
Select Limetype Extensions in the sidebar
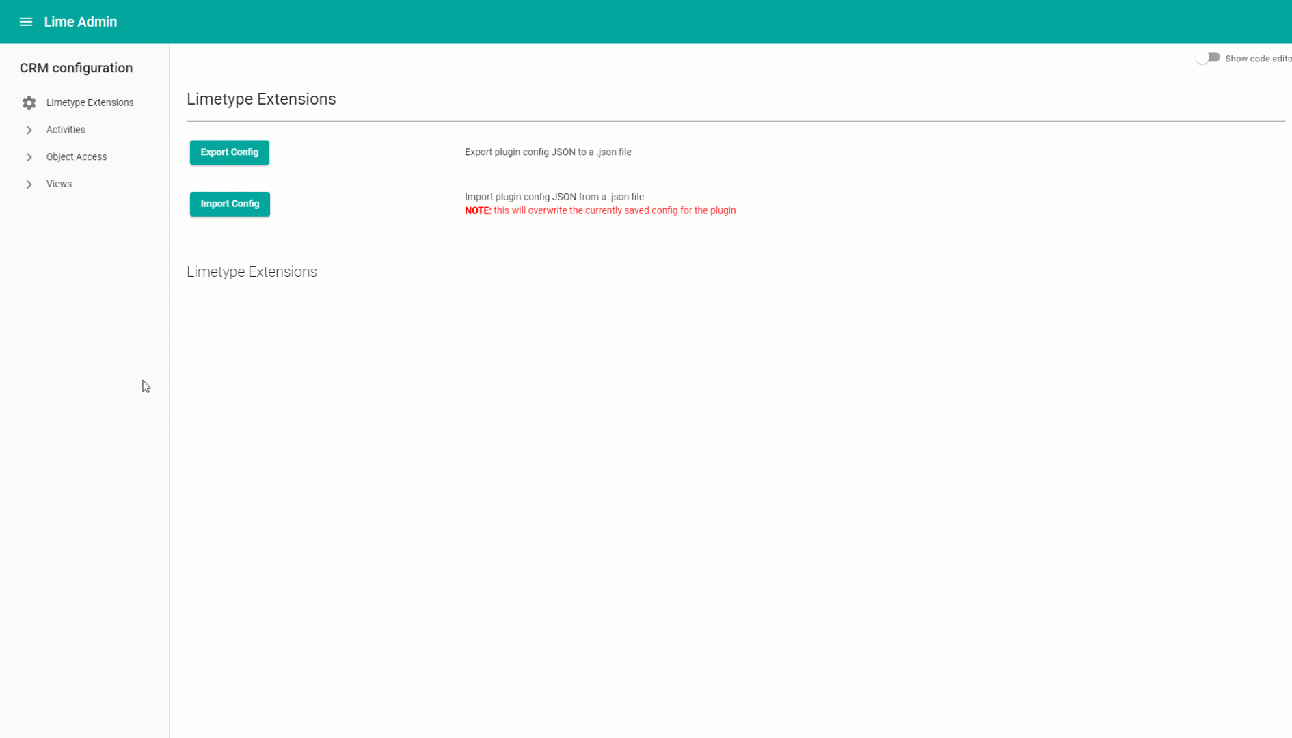90,102
